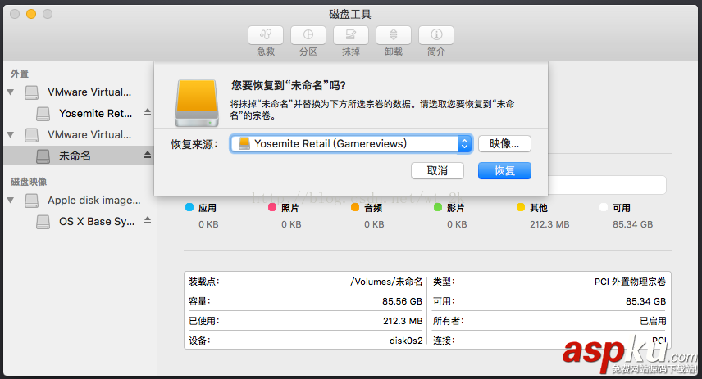
Task: Click the 已启用 owners value
Action: coord(653,321)
